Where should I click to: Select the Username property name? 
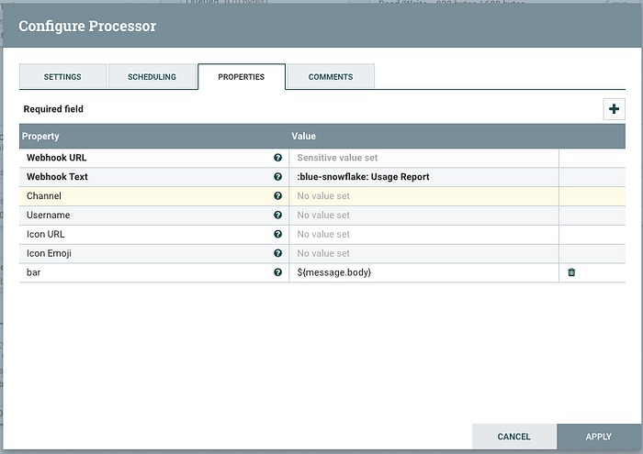click(48, 215)
